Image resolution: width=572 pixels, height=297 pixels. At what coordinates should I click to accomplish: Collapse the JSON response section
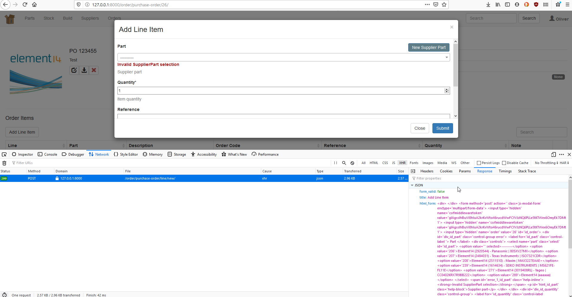413,185
